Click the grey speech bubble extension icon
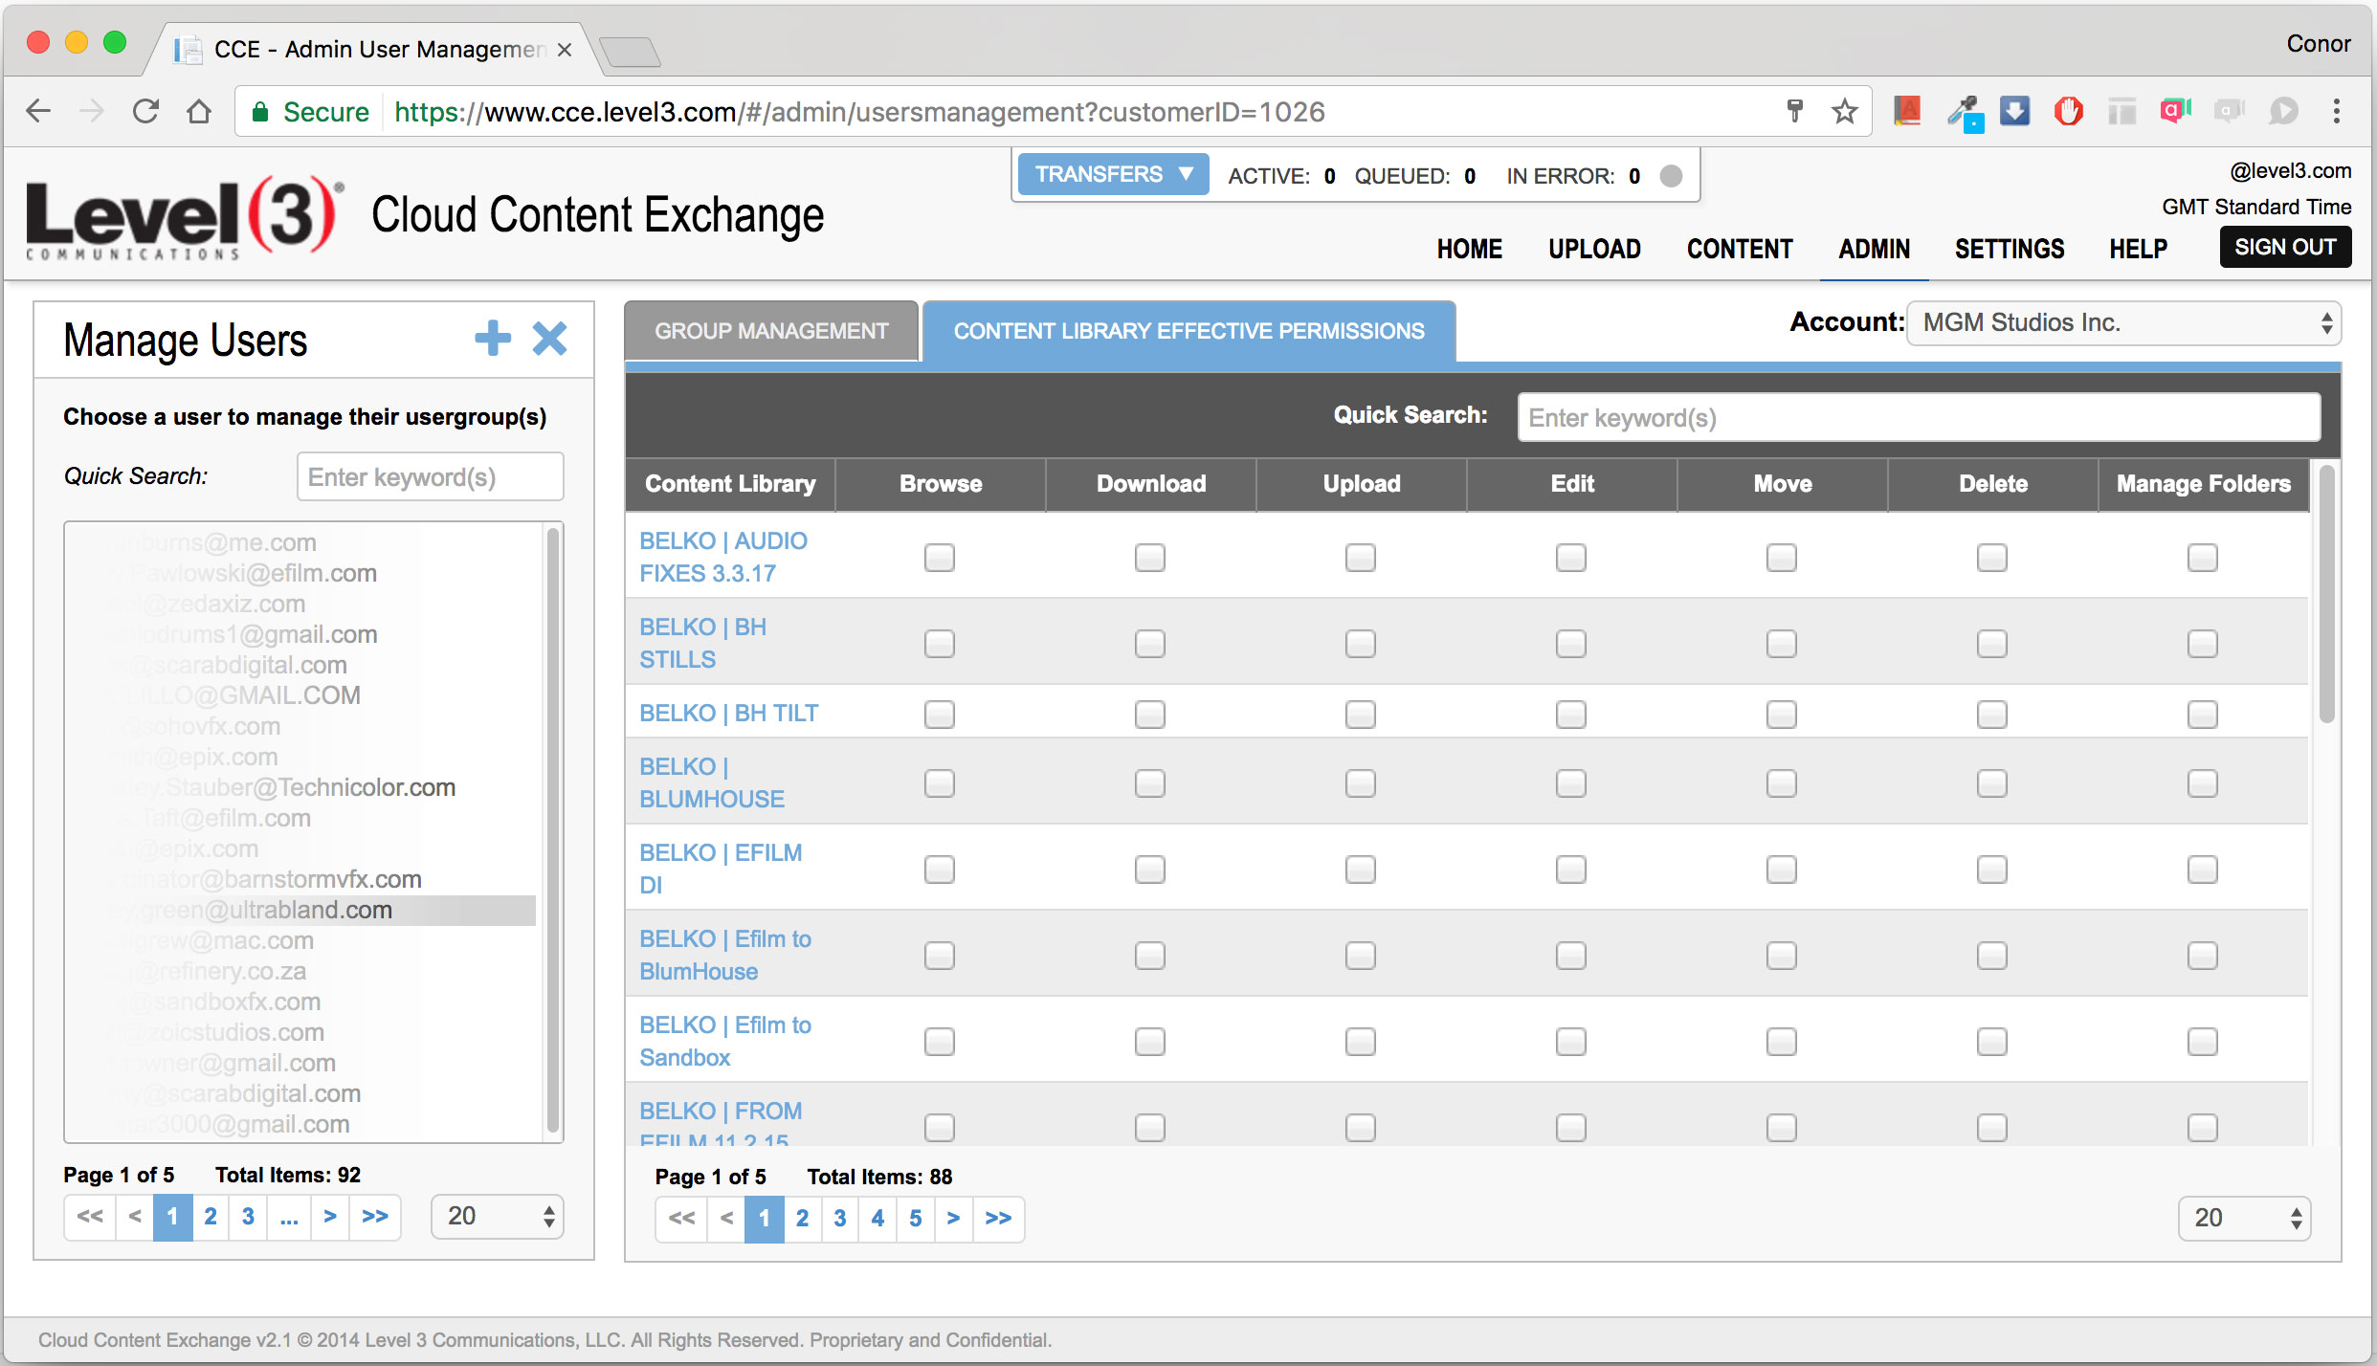The image size is (2377, 1366). [x=2283, y=112]
